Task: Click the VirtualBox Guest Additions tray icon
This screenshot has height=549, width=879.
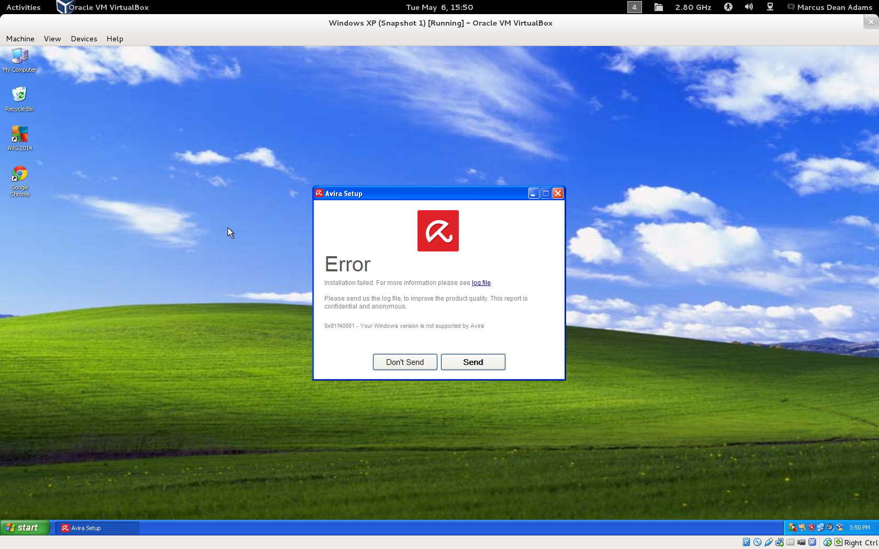Action: pos(840,528)
